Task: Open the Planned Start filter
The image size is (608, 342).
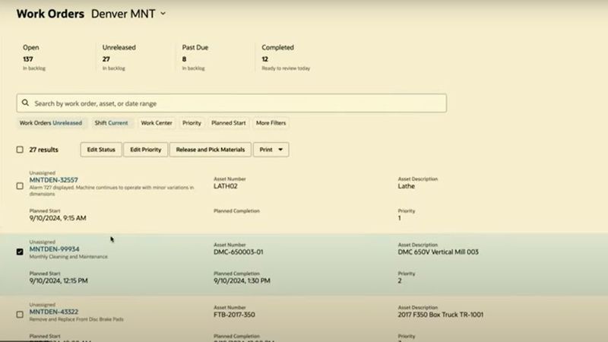Action: [x=229, y=122]
